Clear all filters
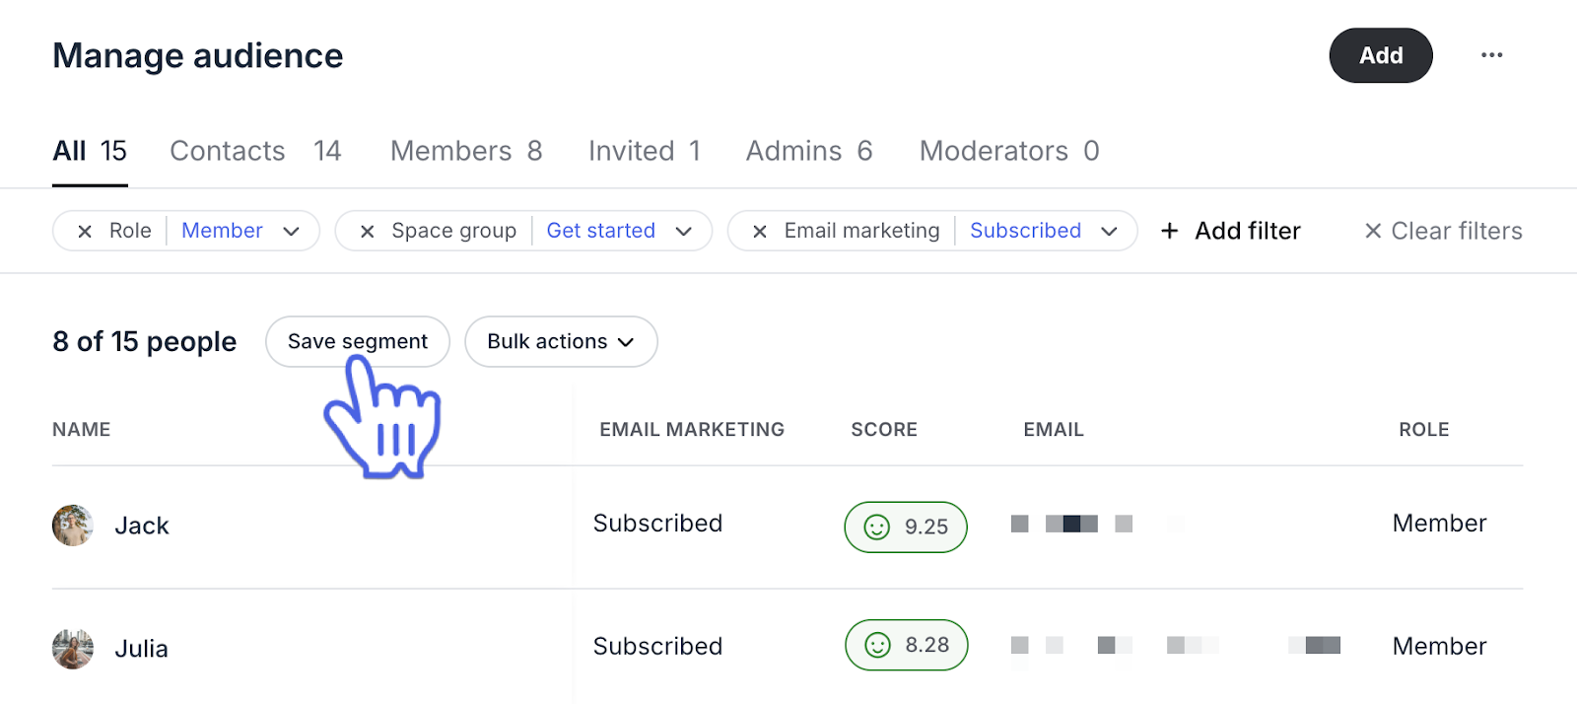This screenshot has width=1577, height=704. (1443, 231)
